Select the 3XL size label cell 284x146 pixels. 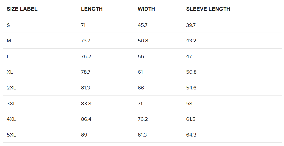pos(11,104)
